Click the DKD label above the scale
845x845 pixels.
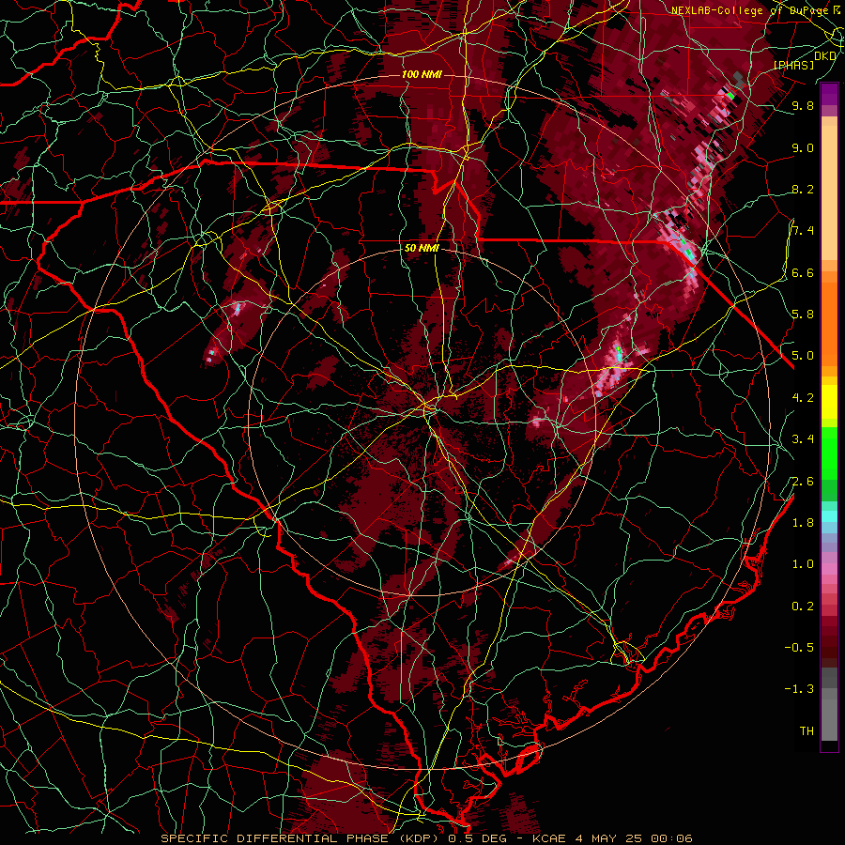[x=825, y=56]
